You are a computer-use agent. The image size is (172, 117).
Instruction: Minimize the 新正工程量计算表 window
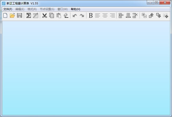point(150,3)
